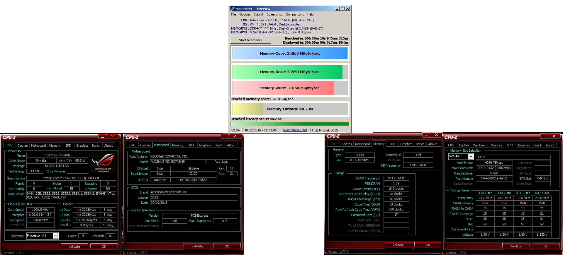
Task: Click Validate in the CPU-Z Mainboard window
Action: point(197,246)
